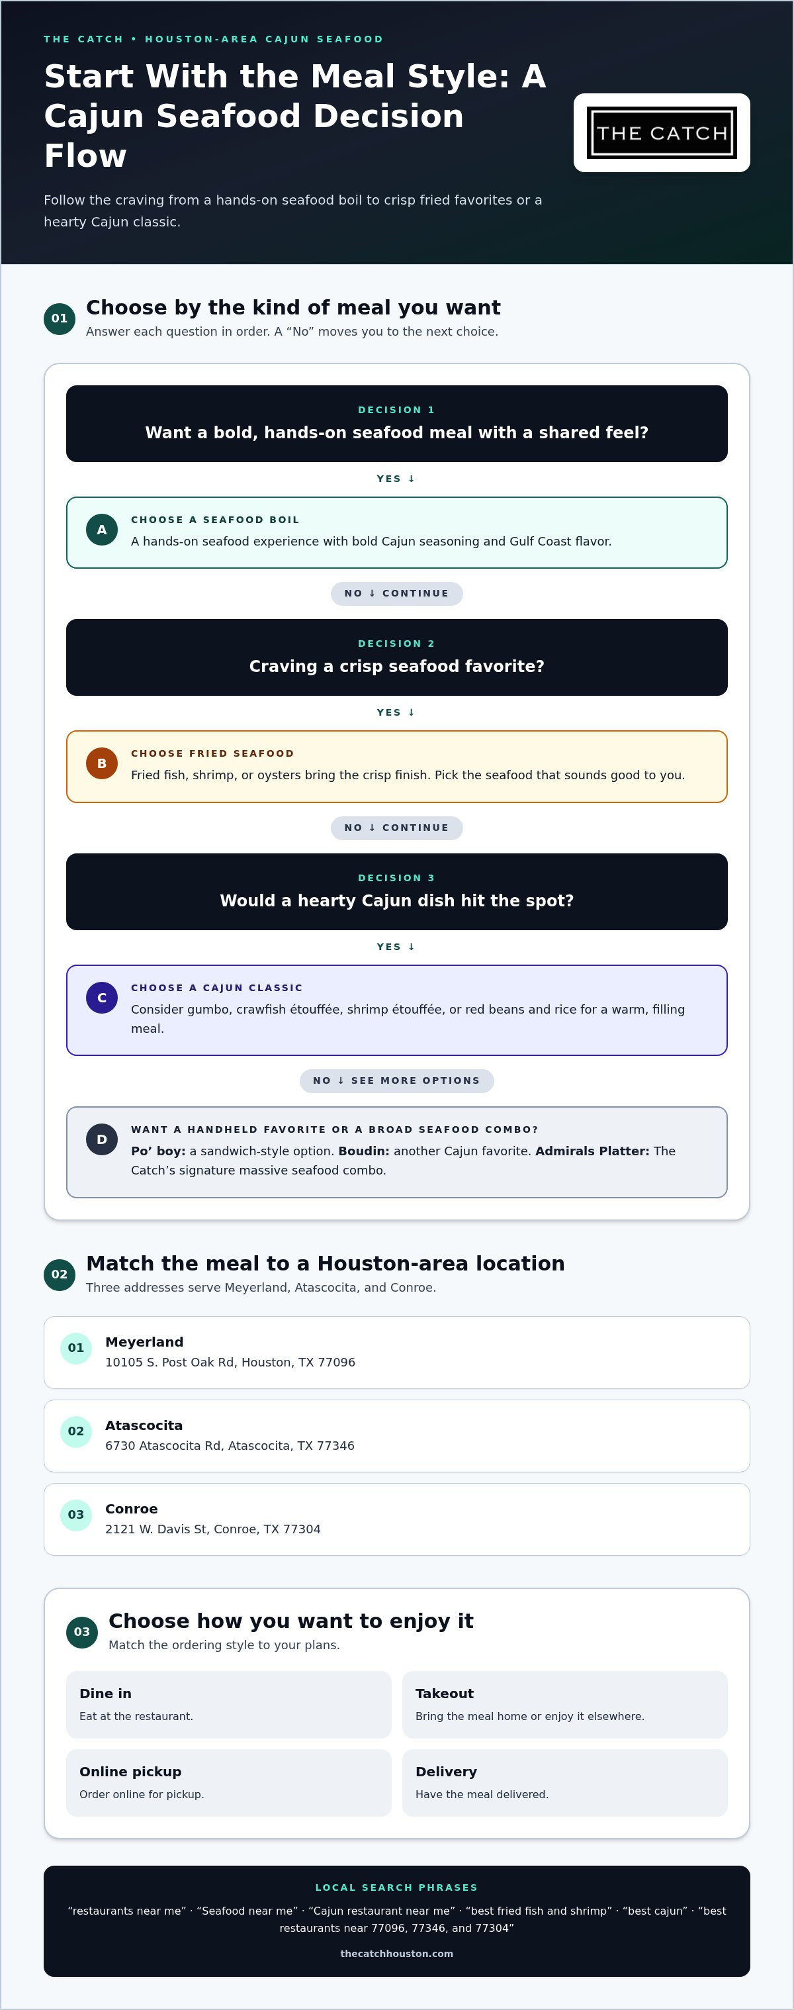Click The Catch logo in the header
Screen dimensions: 794x2010
[x=662, y=132]
